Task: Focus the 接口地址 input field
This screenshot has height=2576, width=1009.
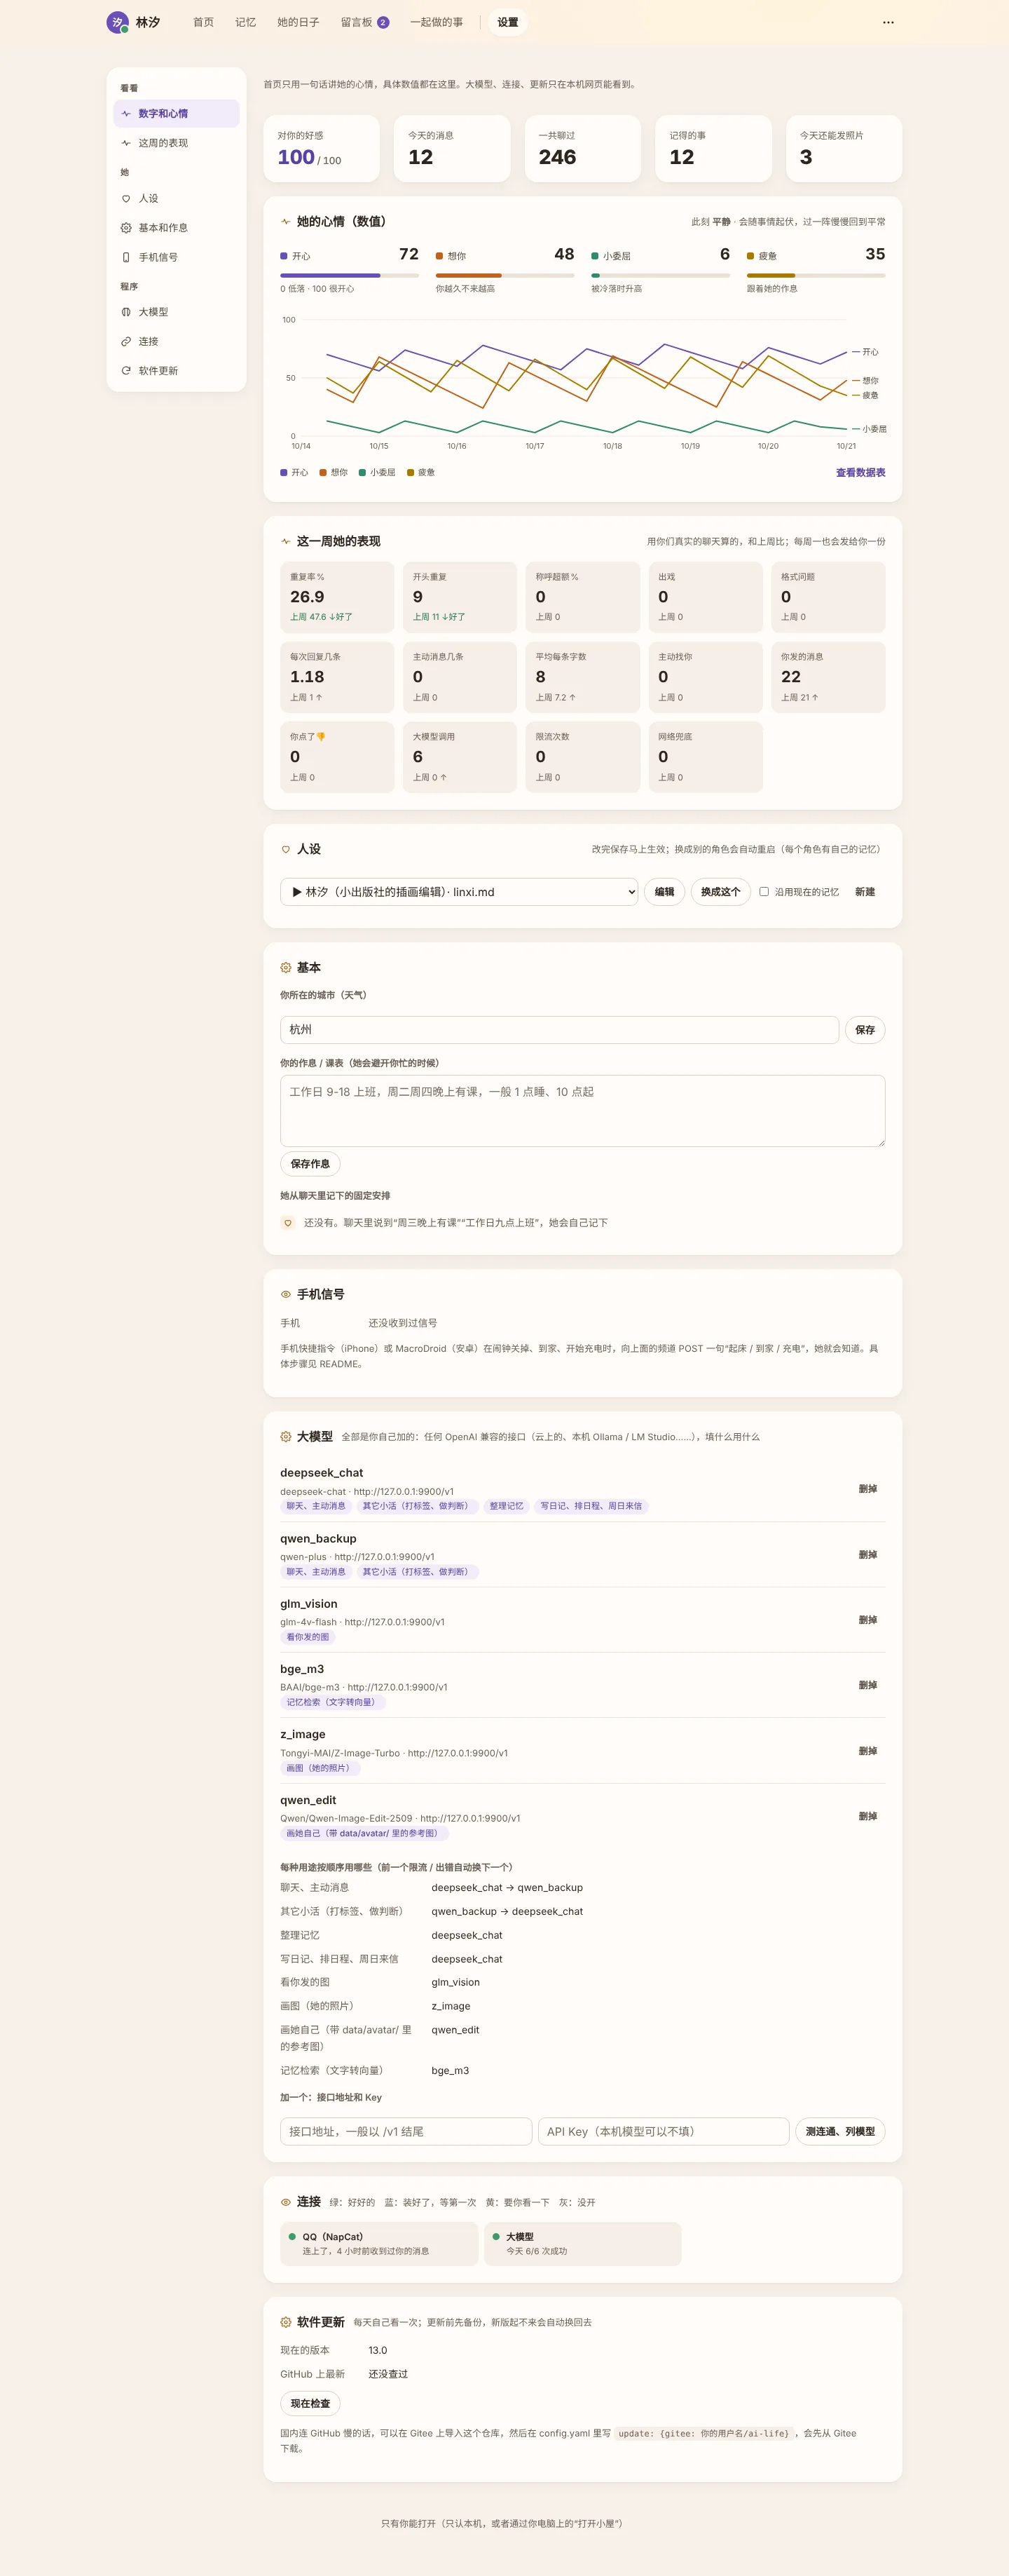Action: pyautogui.click(x=406, y=2132)
